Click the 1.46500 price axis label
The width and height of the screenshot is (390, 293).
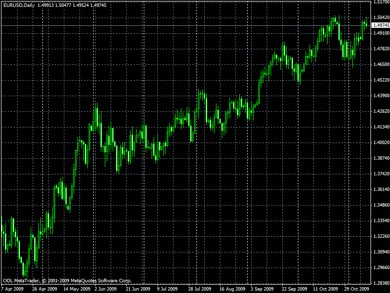coord(381,64)
